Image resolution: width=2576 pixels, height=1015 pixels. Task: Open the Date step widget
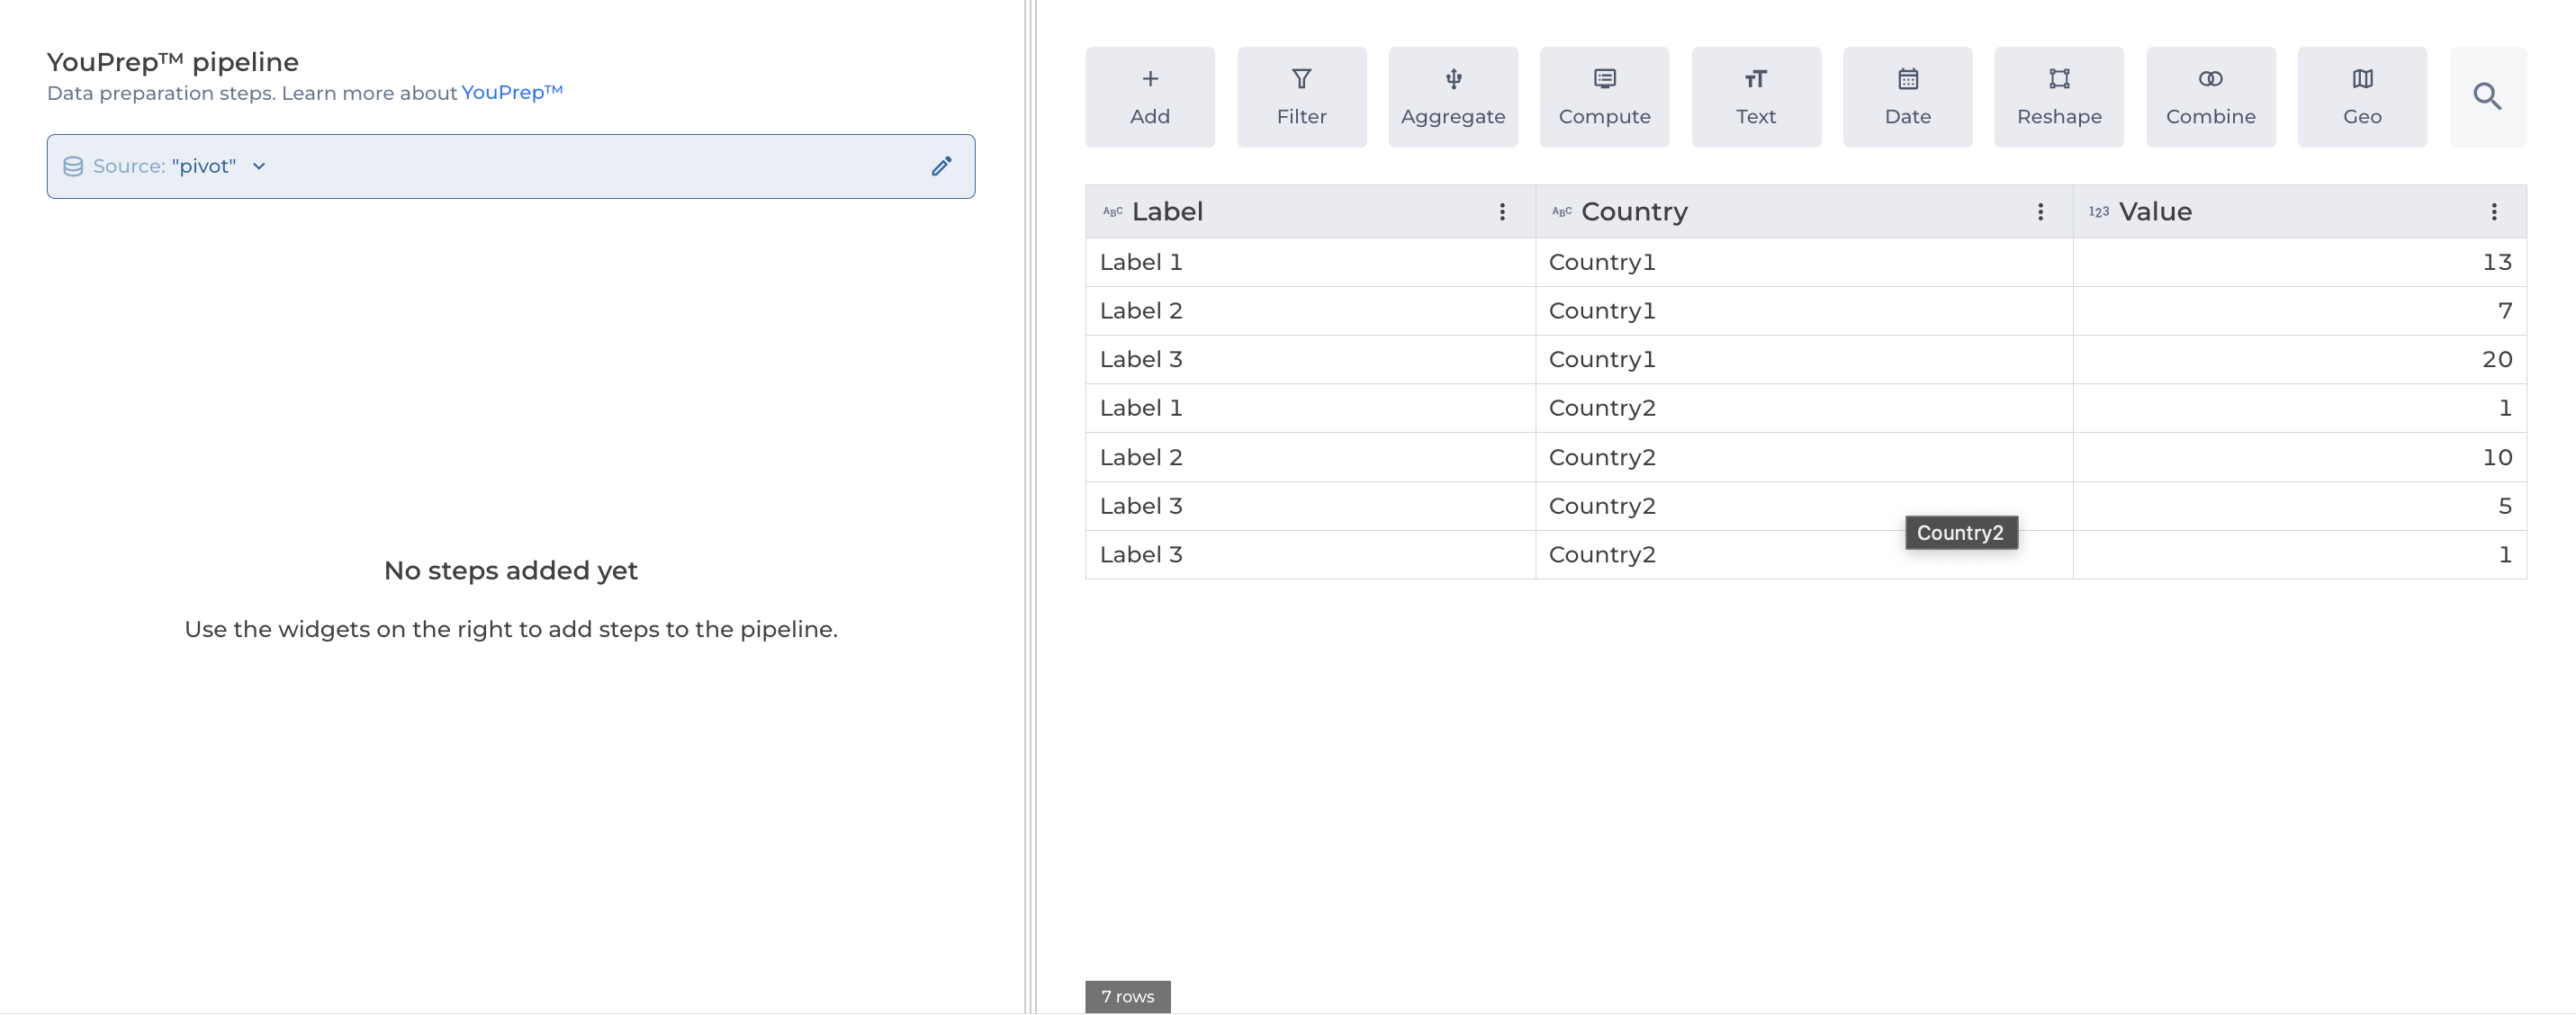coord(1907,97)
